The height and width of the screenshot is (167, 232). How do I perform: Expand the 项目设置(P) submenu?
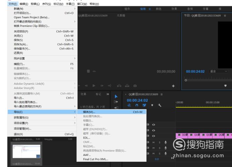pyautogui.click(x=42, y=123)
